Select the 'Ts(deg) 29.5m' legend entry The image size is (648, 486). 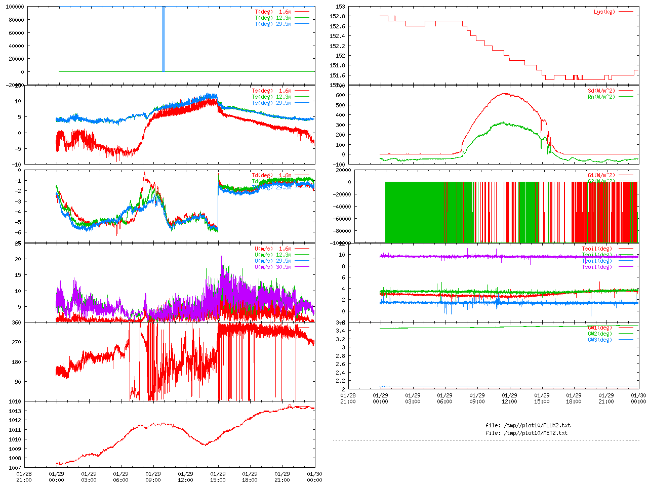coord(271,103)
